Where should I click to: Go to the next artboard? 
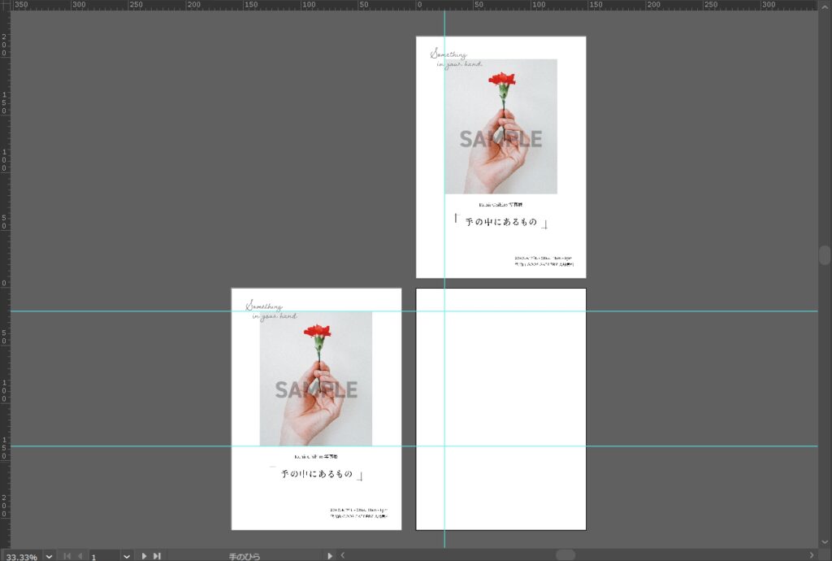click(x=145, y=556)
